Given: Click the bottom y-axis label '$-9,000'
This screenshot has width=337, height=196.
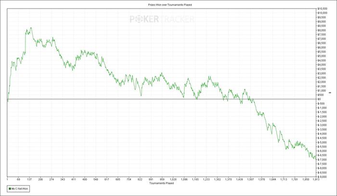Looking at the screenshot, I should pos(322,177).
